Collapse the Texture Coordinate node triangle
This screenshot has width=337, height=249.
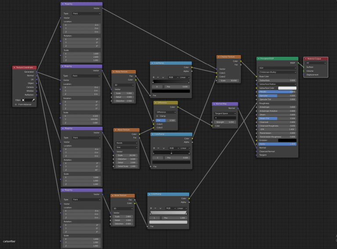coord(14,67)
